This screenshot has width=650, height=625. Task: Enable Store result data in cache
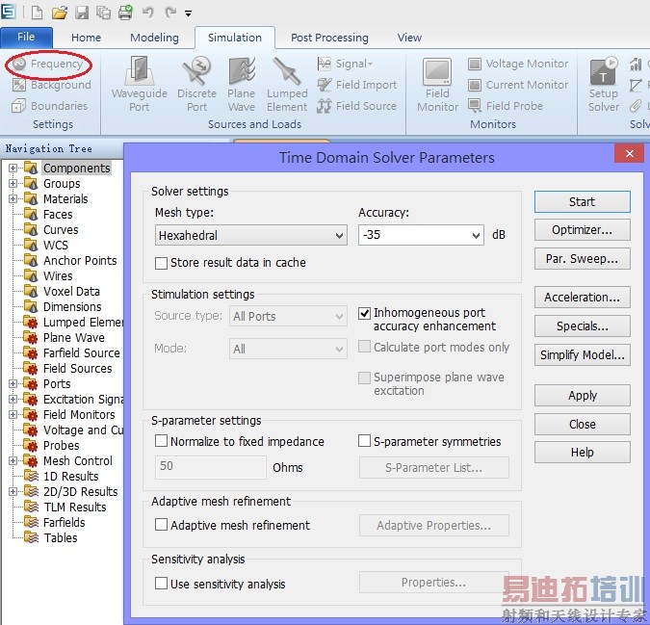pos(161,263)
